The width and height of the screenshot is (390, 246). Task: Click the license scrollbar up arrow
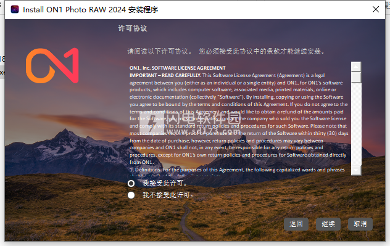tap(356, 67)
